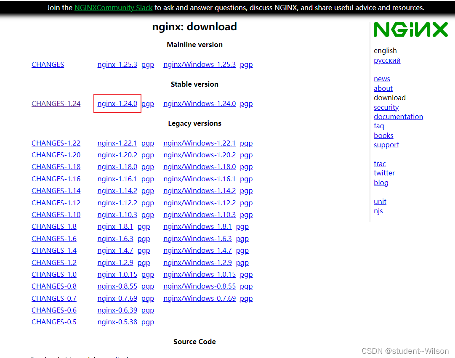The image size is (455, 358).
Task: Switch site language to русский
Action: tap(387, 60)
